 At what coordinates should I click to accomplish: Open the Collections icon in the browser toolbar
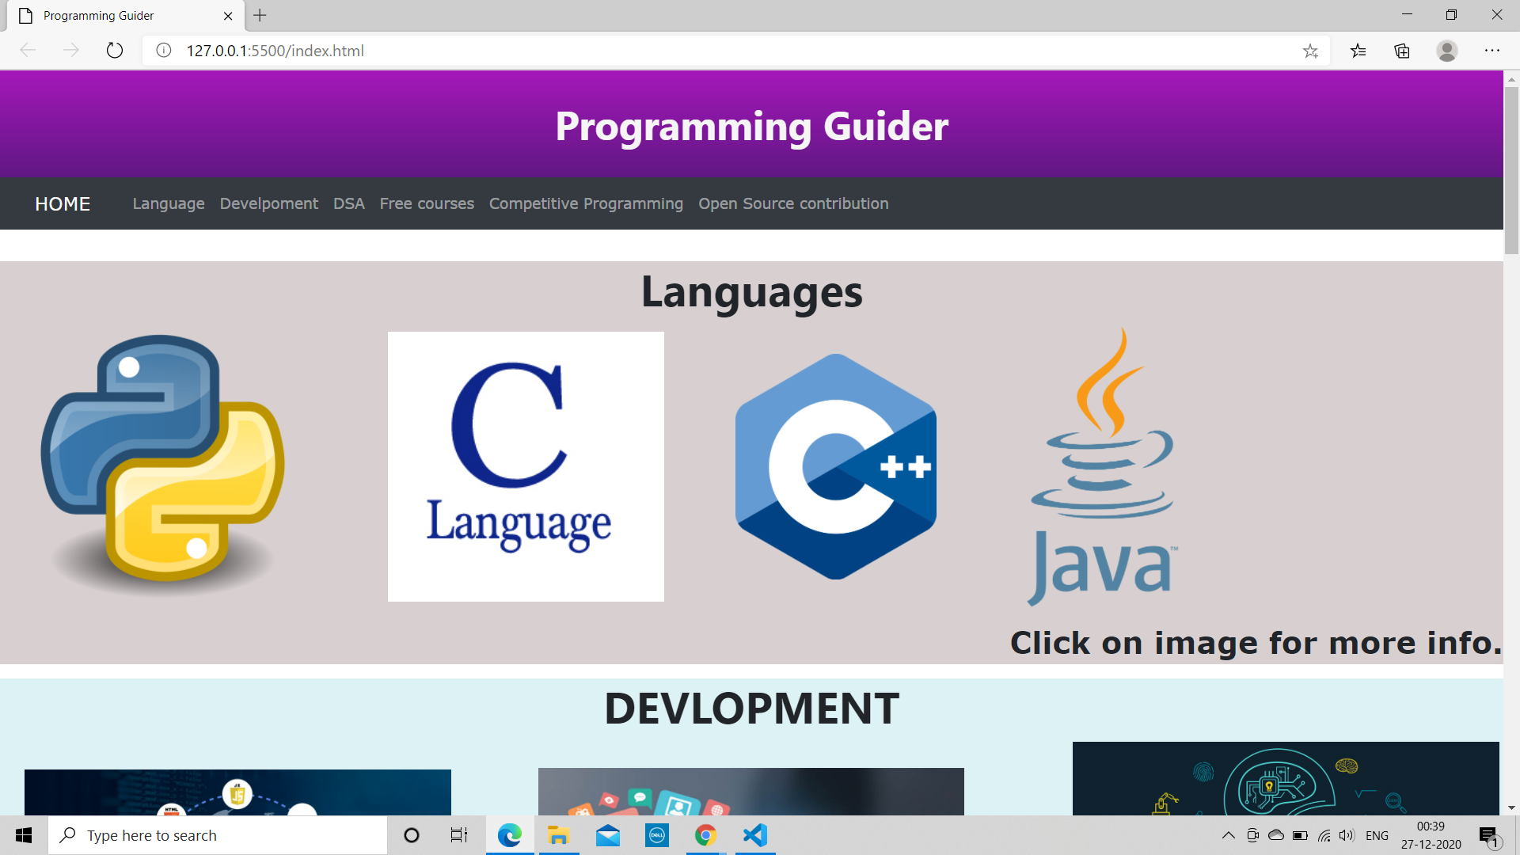click(x=1401, y=50)
